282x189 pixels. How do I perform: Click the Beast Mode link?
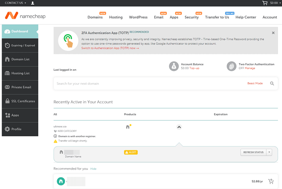coord(255,83)
